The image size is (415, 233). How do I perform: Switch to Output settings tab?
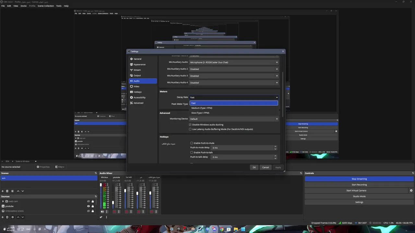(x=143, y=75)
